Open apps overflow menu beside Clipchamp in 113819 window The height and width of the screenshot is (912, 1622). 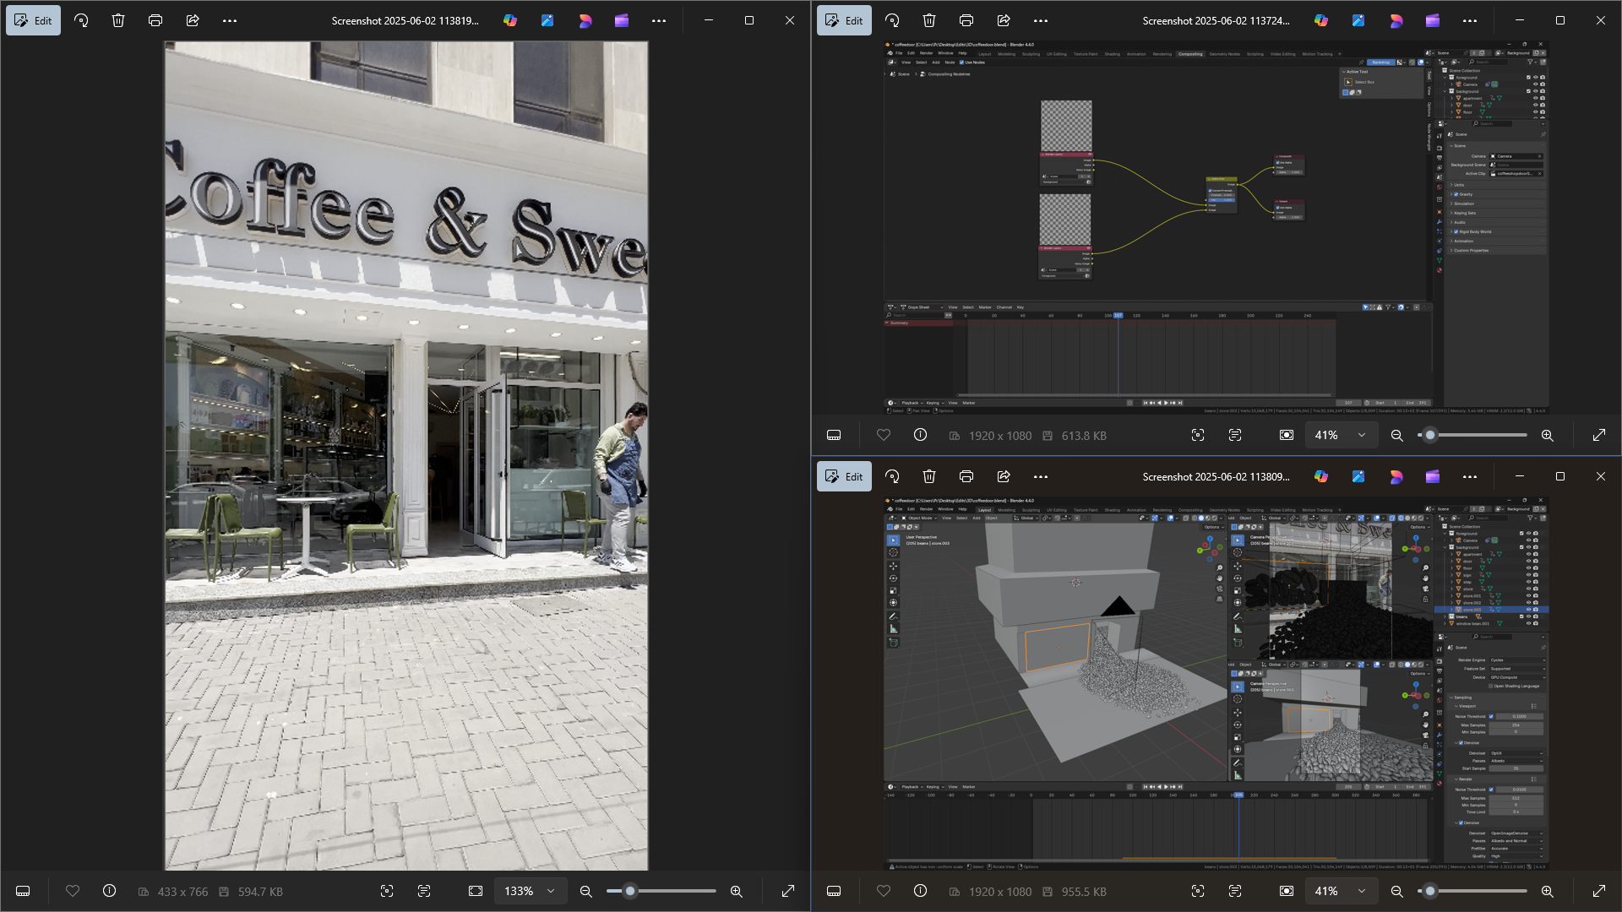click(659, 20)
